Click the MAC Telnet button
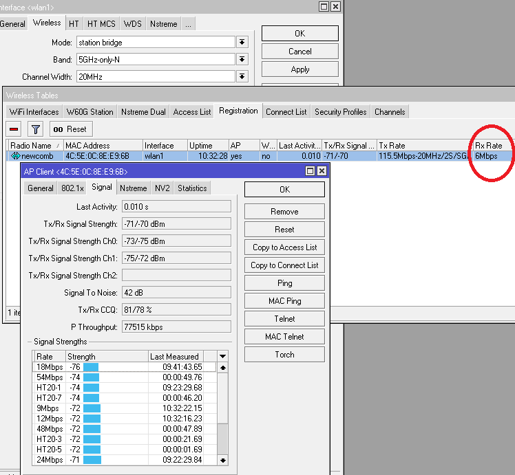Viewport: 515px width, 475px height. tap(284, 337)
